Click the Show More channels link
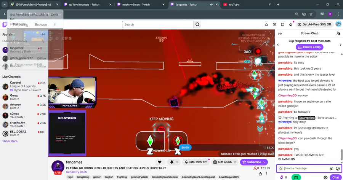Viewport: 343px width, 180px height. (x=10, y=141)
